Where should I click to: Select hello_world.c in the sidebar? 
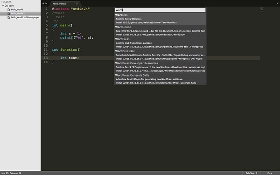click(18, 14)
